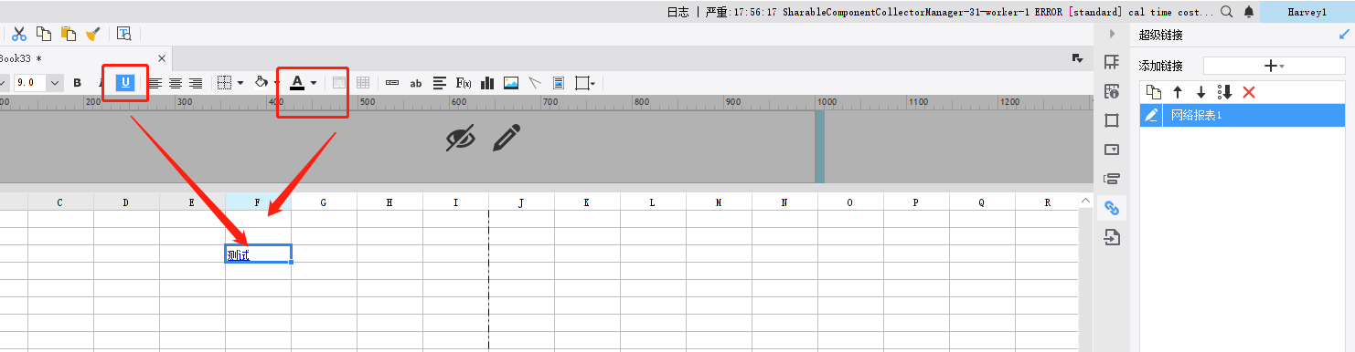Select column header J
The height and width of the screenshot is (352, 1355).
[x=521, y=202]
